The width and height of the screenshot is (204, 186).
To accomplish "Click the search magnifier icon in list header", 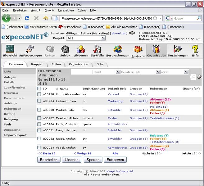I will (193, 77).
